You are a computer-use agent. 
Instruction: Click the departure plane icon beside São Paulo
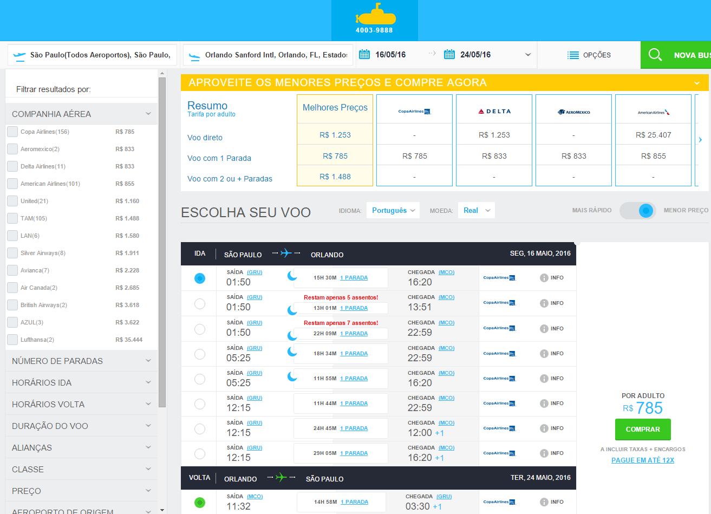tap(19, 55)
